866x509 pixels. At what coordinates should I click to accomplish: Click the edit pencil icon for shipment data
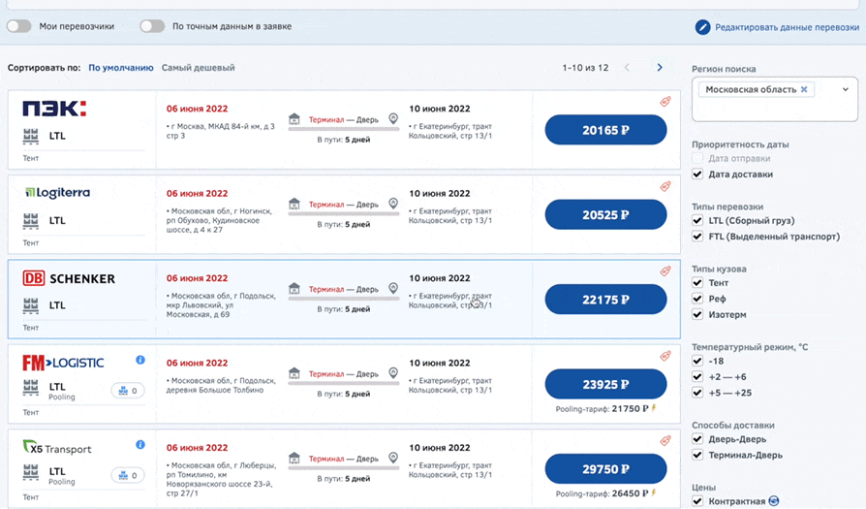pos(703,27)
